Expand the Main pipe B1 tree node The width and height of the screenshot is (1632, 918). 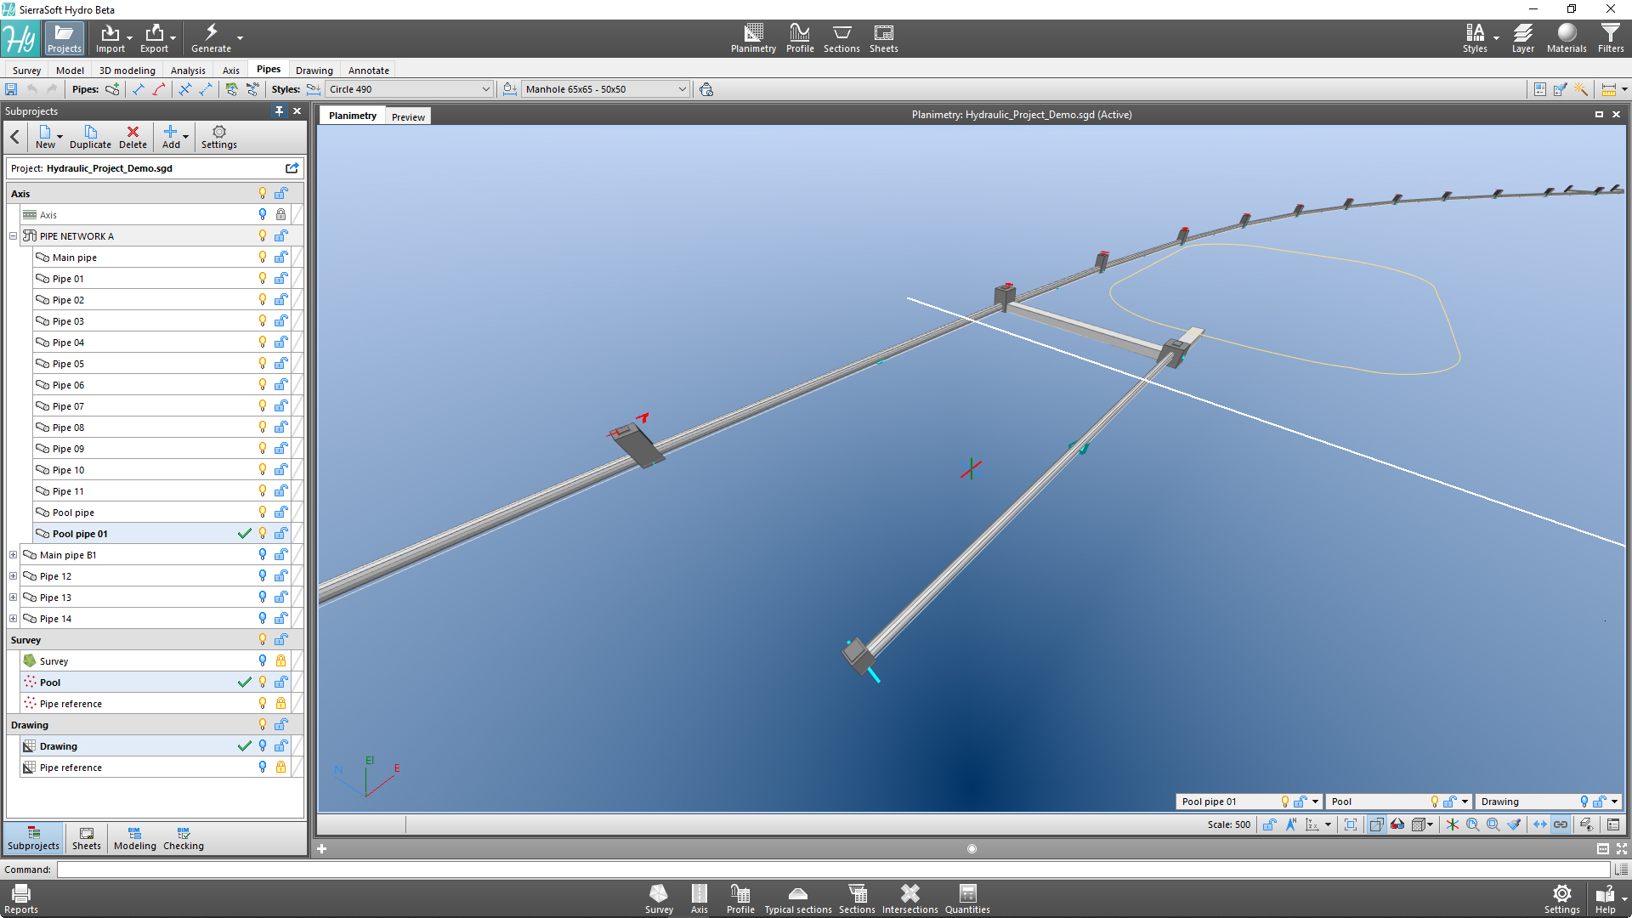click(13, 554)
